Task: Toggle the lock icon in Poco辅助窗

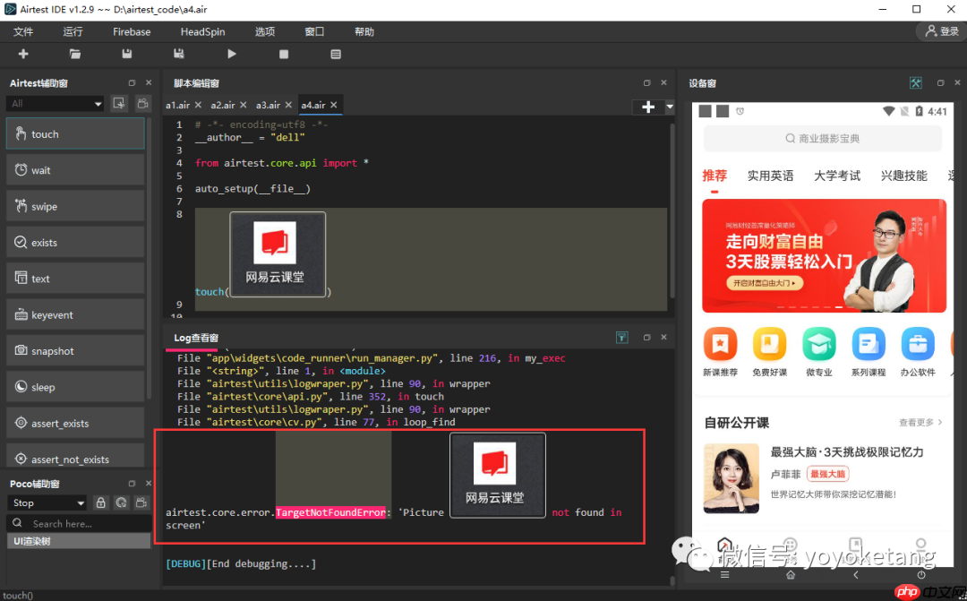Action: click(x=100, y=502)
